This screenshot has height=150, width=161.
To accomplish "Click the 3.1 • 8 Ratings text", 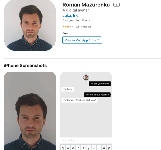I will pos(84,27).
